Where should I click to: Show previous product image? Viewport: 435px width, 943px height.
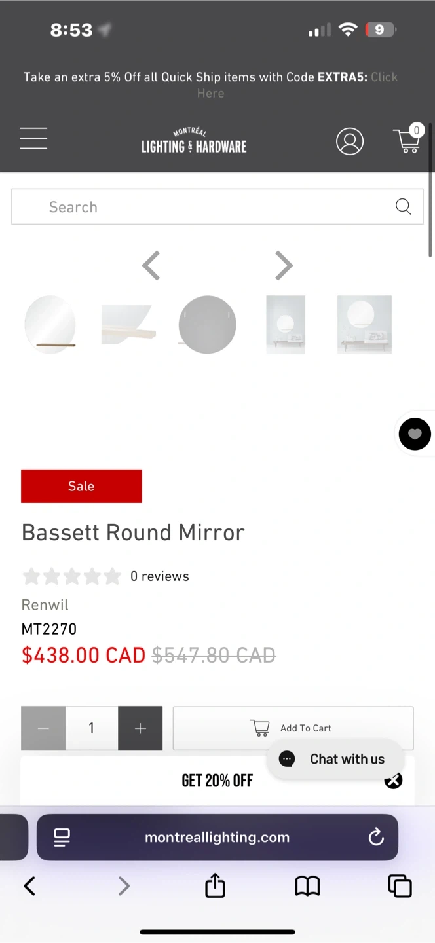tap(151, 266)
